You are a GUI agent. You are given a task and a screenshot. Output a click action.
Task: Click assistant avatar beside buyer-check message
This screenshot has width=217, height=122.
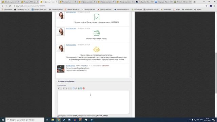61,48
